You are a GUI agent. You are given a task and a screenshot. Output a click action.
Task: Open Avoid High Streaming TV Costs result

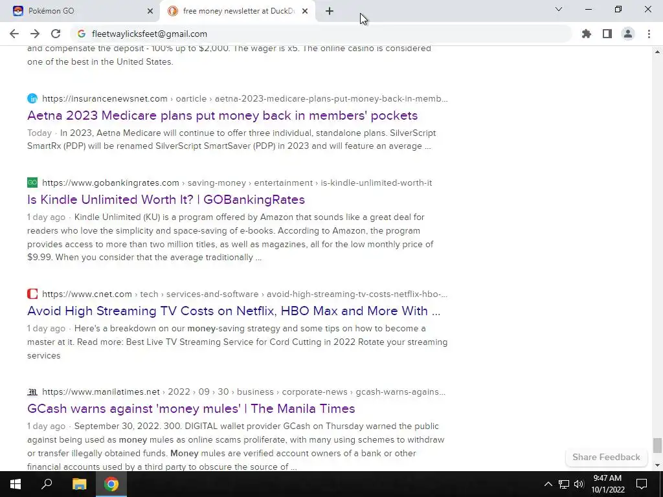(234, 311)
